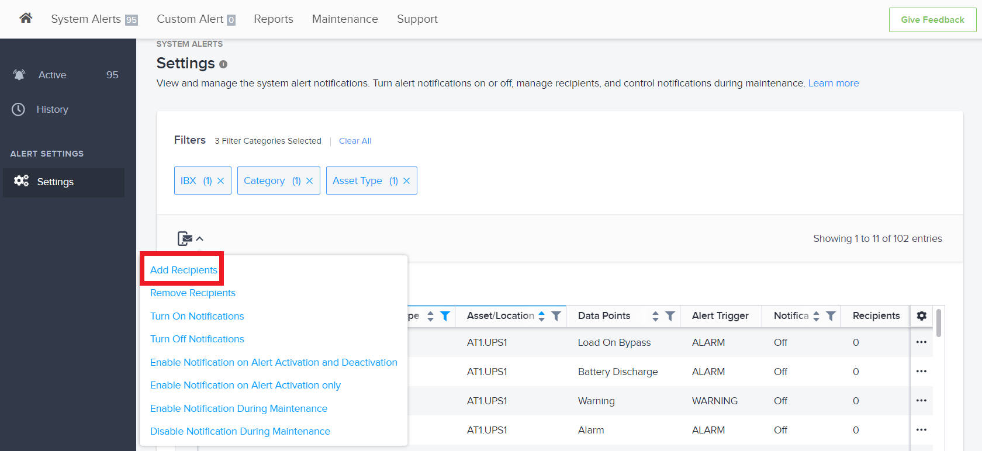Open the Support tab
The width and height of the screenshot is (982, 451).
tap(417, 19)
